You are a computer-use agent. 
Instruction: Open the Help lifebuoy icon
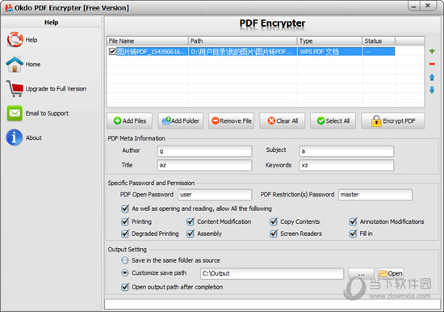click(15, 40)
